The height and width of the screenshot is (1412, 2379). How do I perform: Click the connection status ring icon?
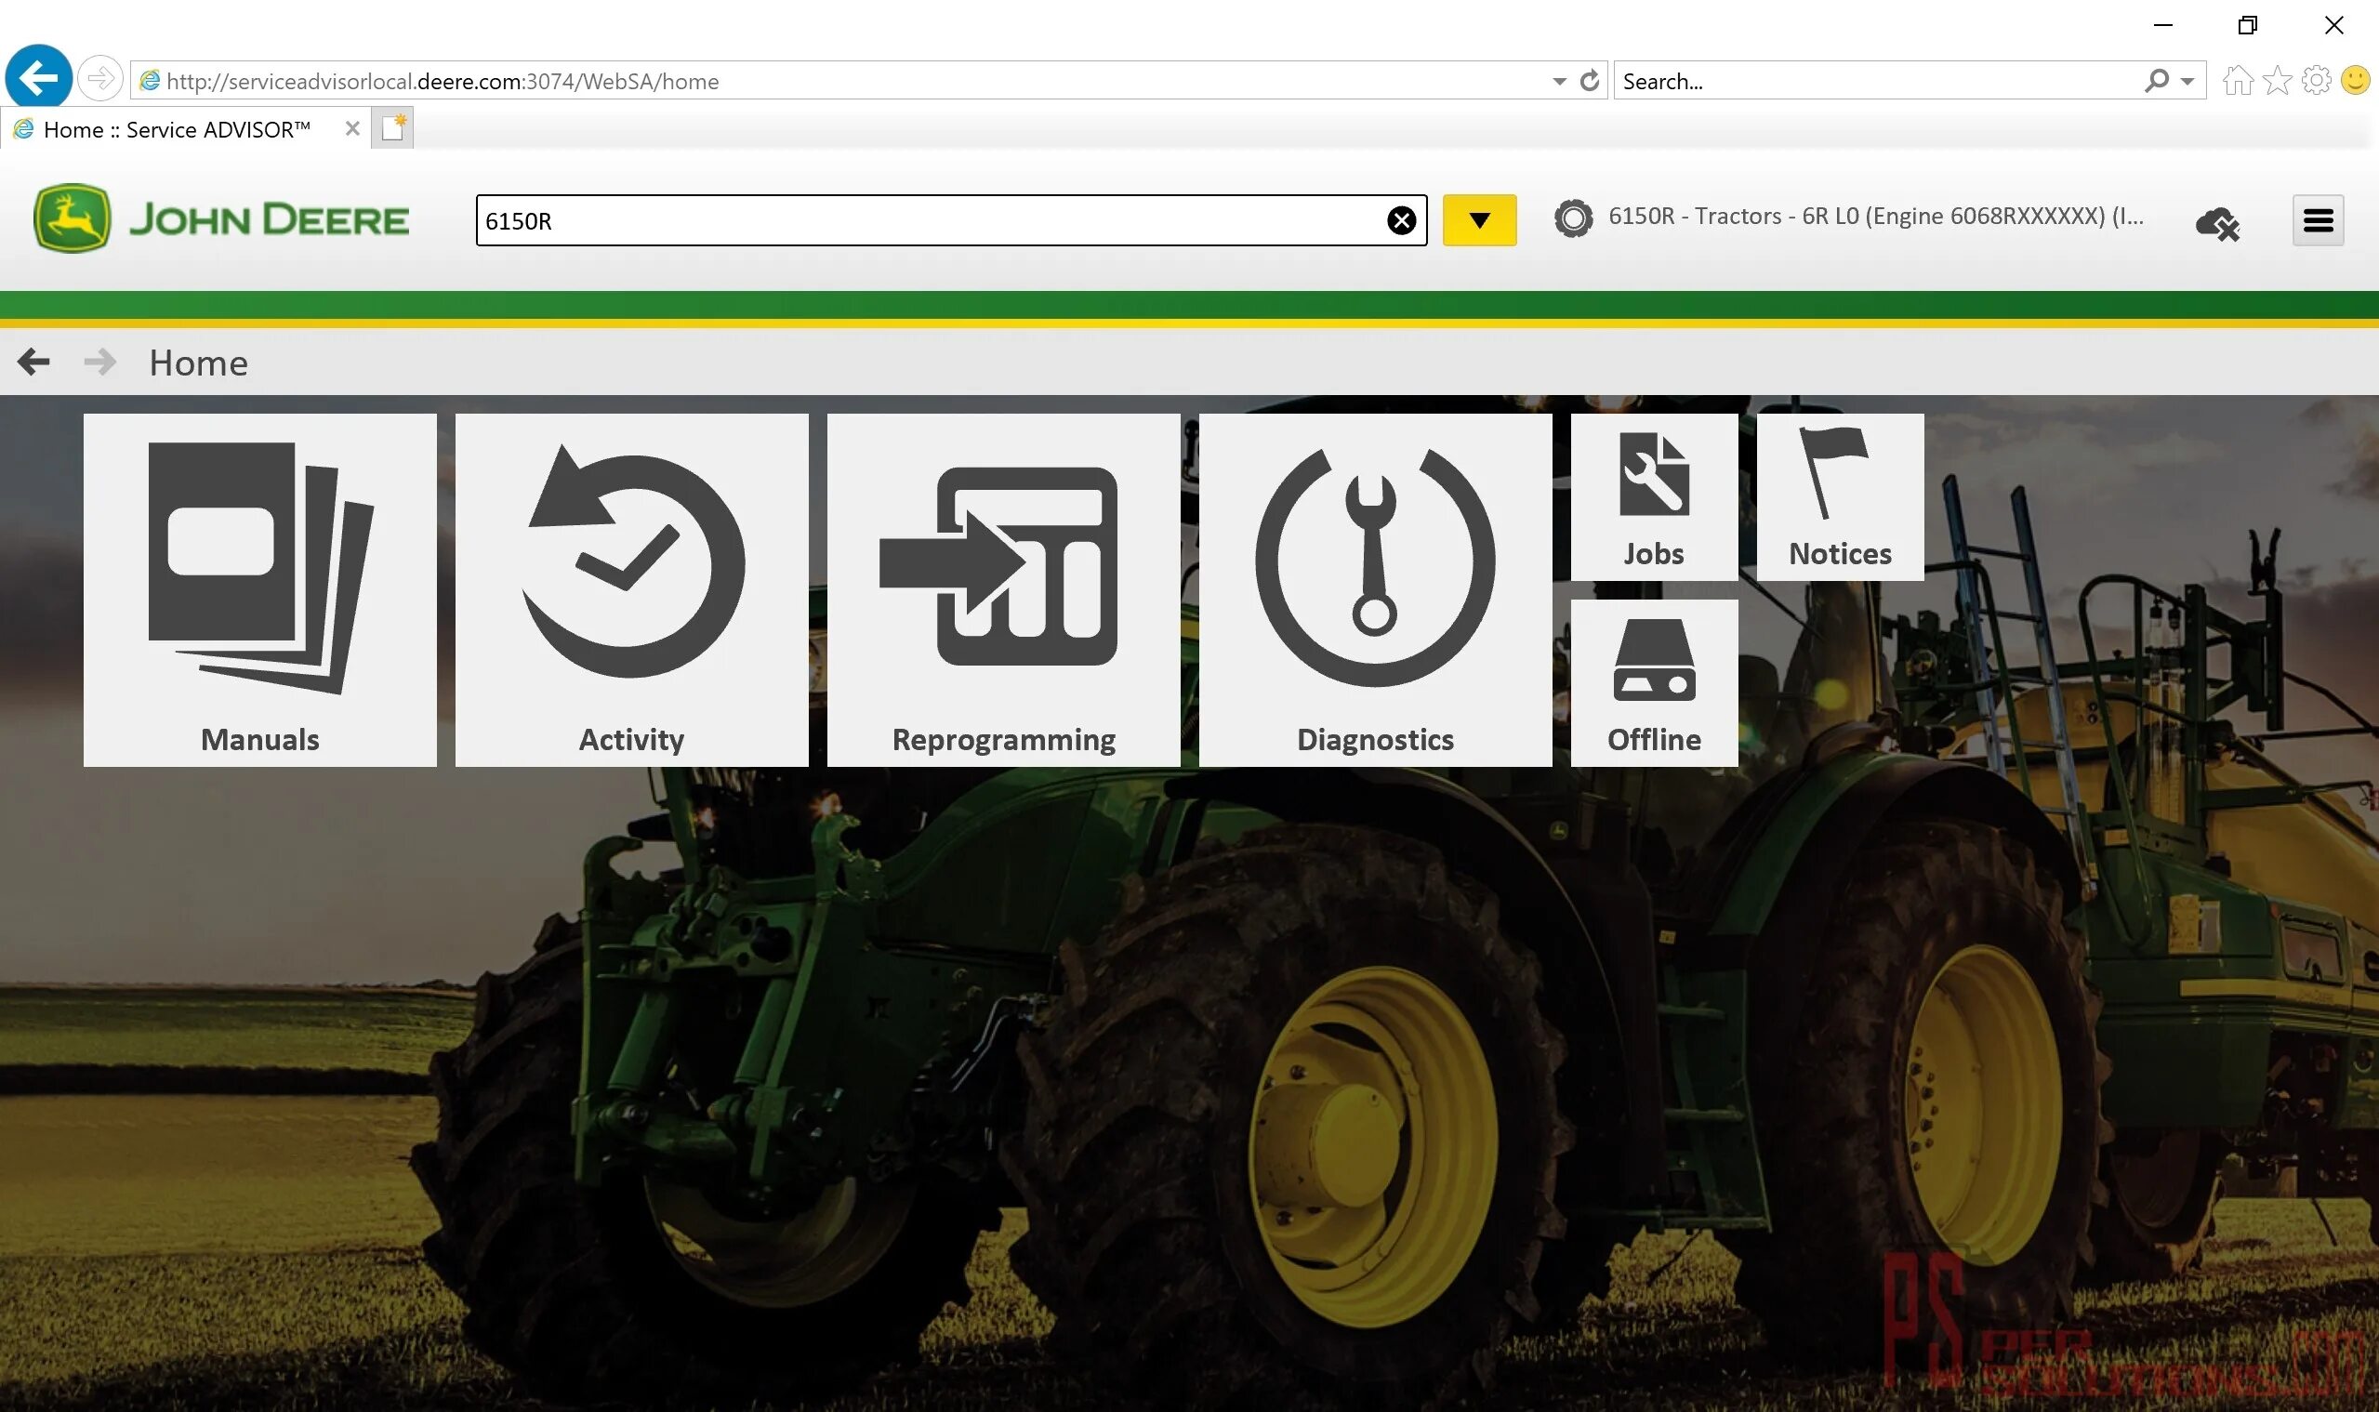[1573, 218]
